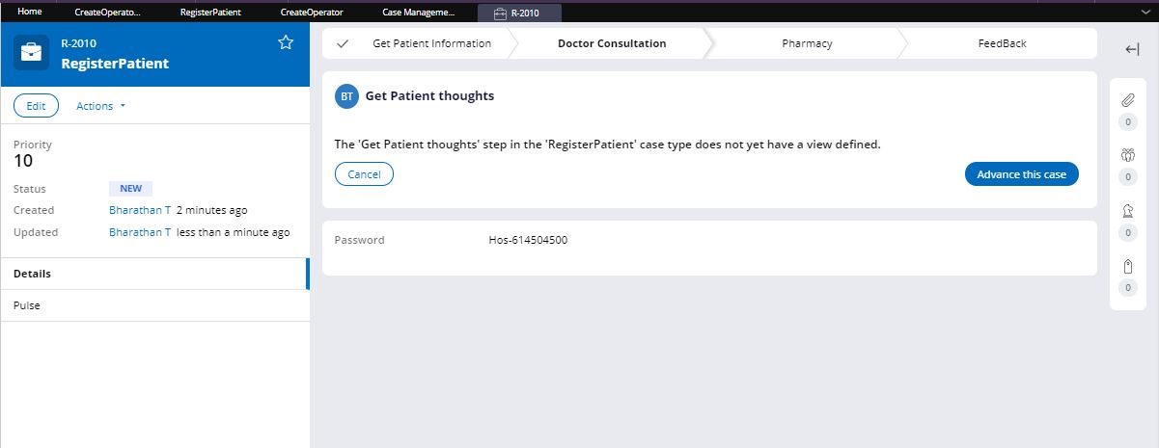
Task: Open the stakeholders chess-piece utility icon
Action: pyautogui.click(x=1127, y=212)
